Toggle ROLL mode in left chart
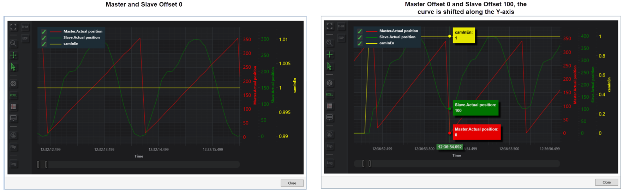The height and width of the screenshot is (191, 623). [x=13, y=95]
